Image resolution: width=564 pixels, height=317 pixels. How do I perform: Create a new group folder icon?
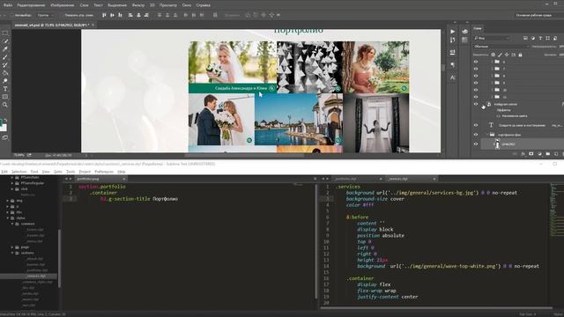click(x=548, y=154)
